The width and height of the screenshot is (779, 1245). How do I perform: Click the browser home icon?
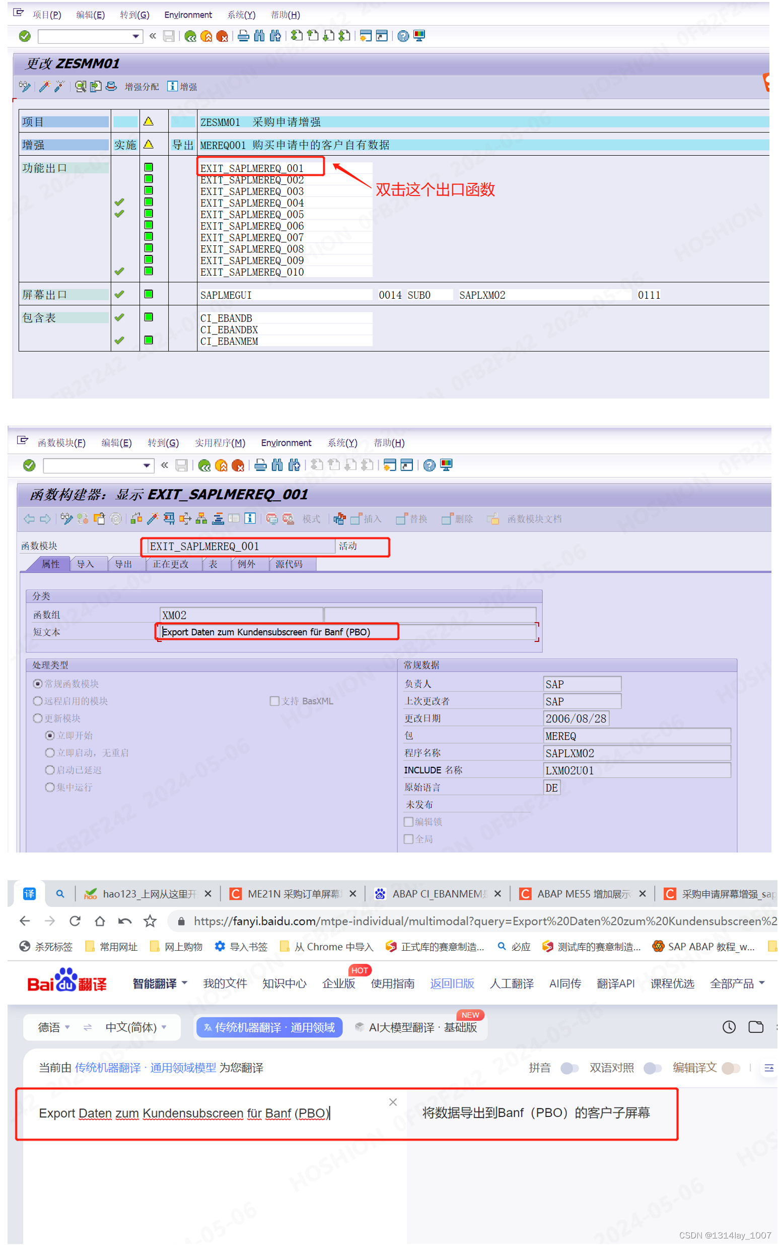100,921
